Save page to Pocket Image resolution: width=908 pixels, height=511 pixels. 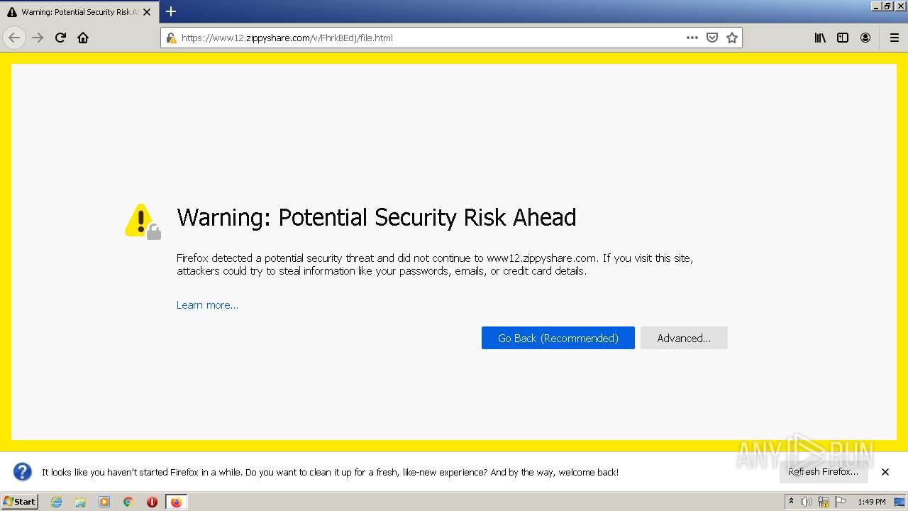[712, 38]
